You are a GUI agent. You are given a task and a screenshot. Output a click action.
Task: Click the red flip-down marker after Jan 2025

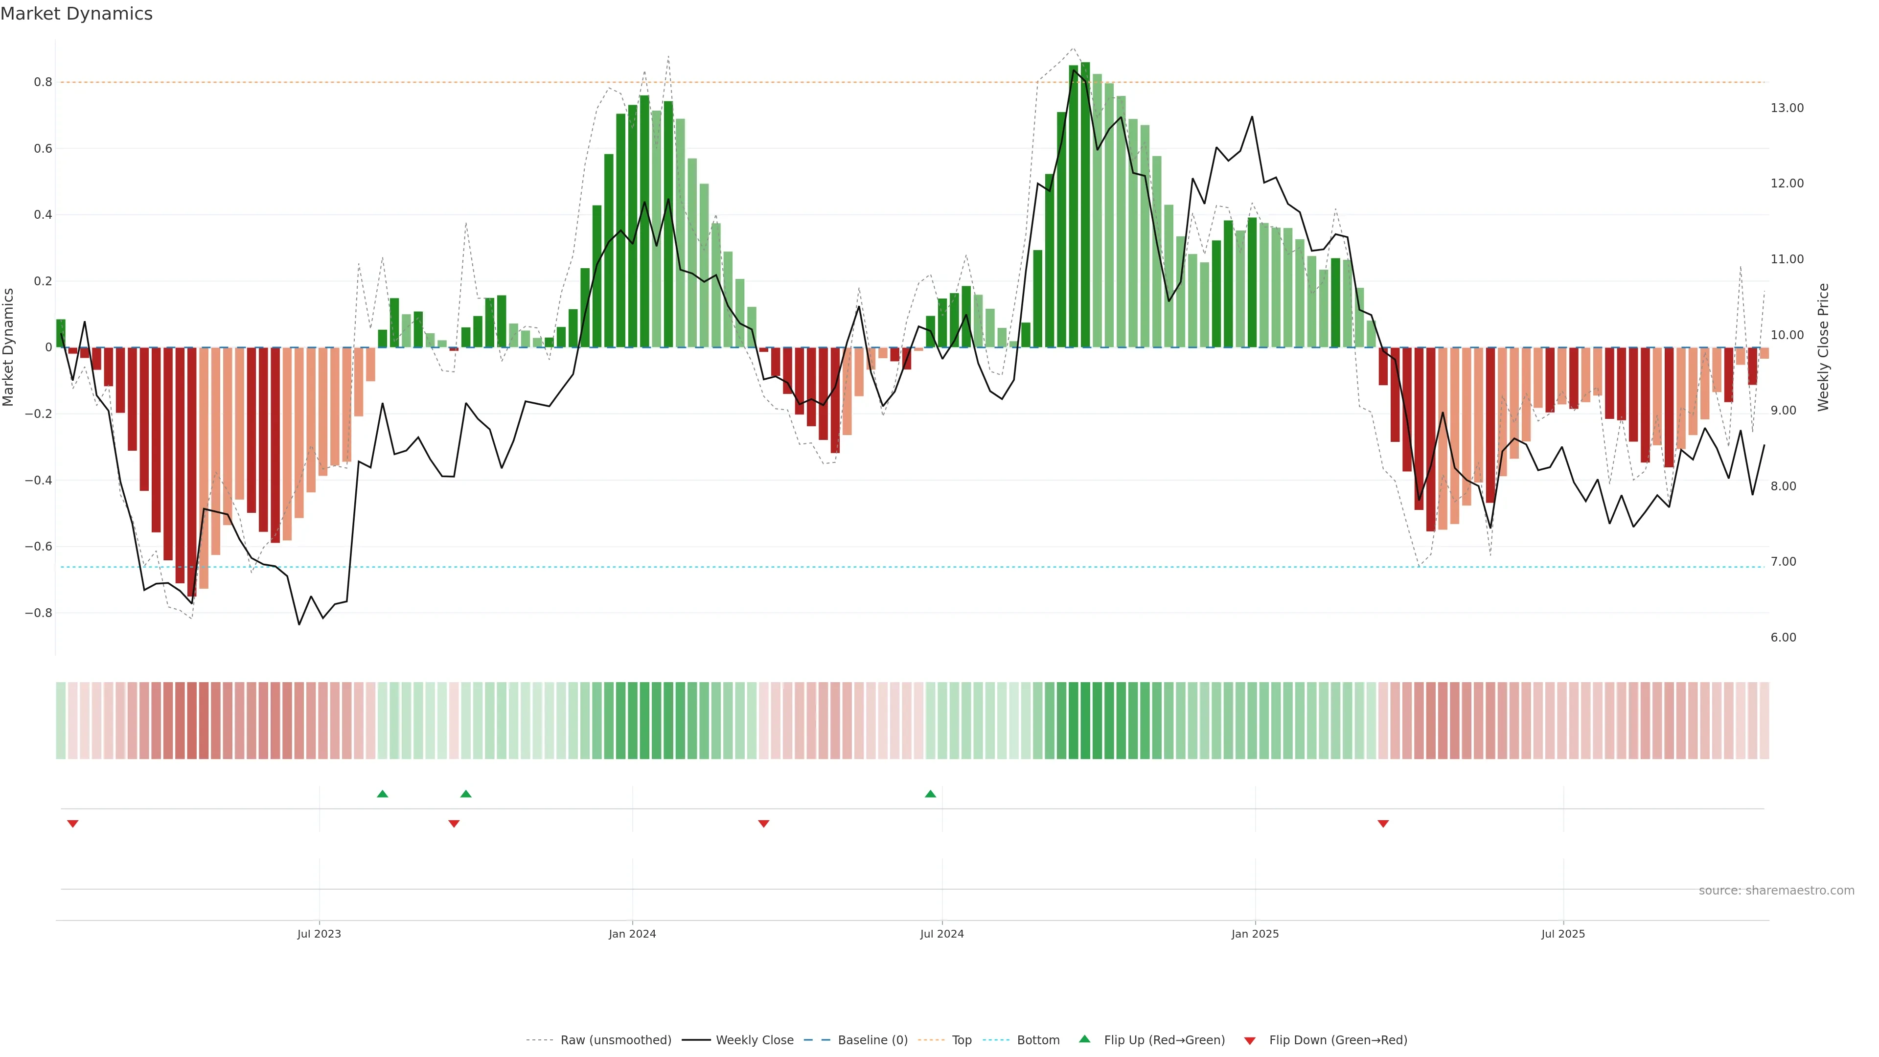pos(1383,824)
